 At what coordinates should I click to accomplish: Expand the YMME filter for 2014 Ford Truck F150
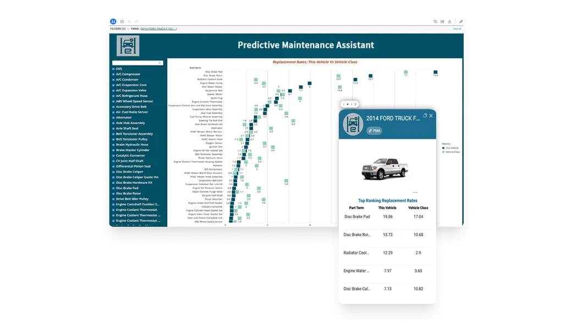tap(159, 29)
